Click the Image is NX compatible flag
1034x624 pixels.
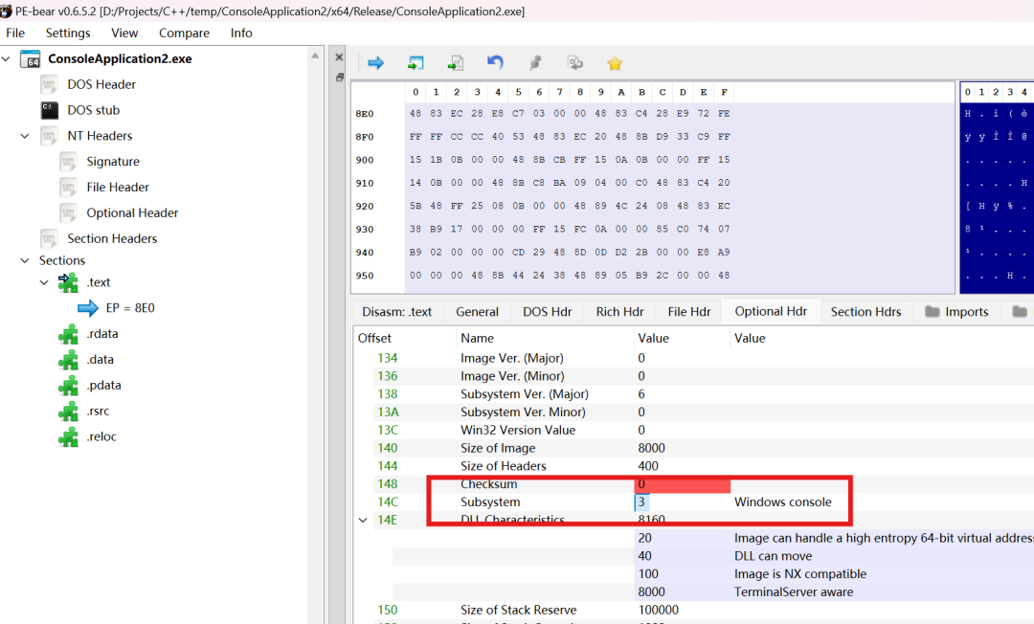[800, 574]
